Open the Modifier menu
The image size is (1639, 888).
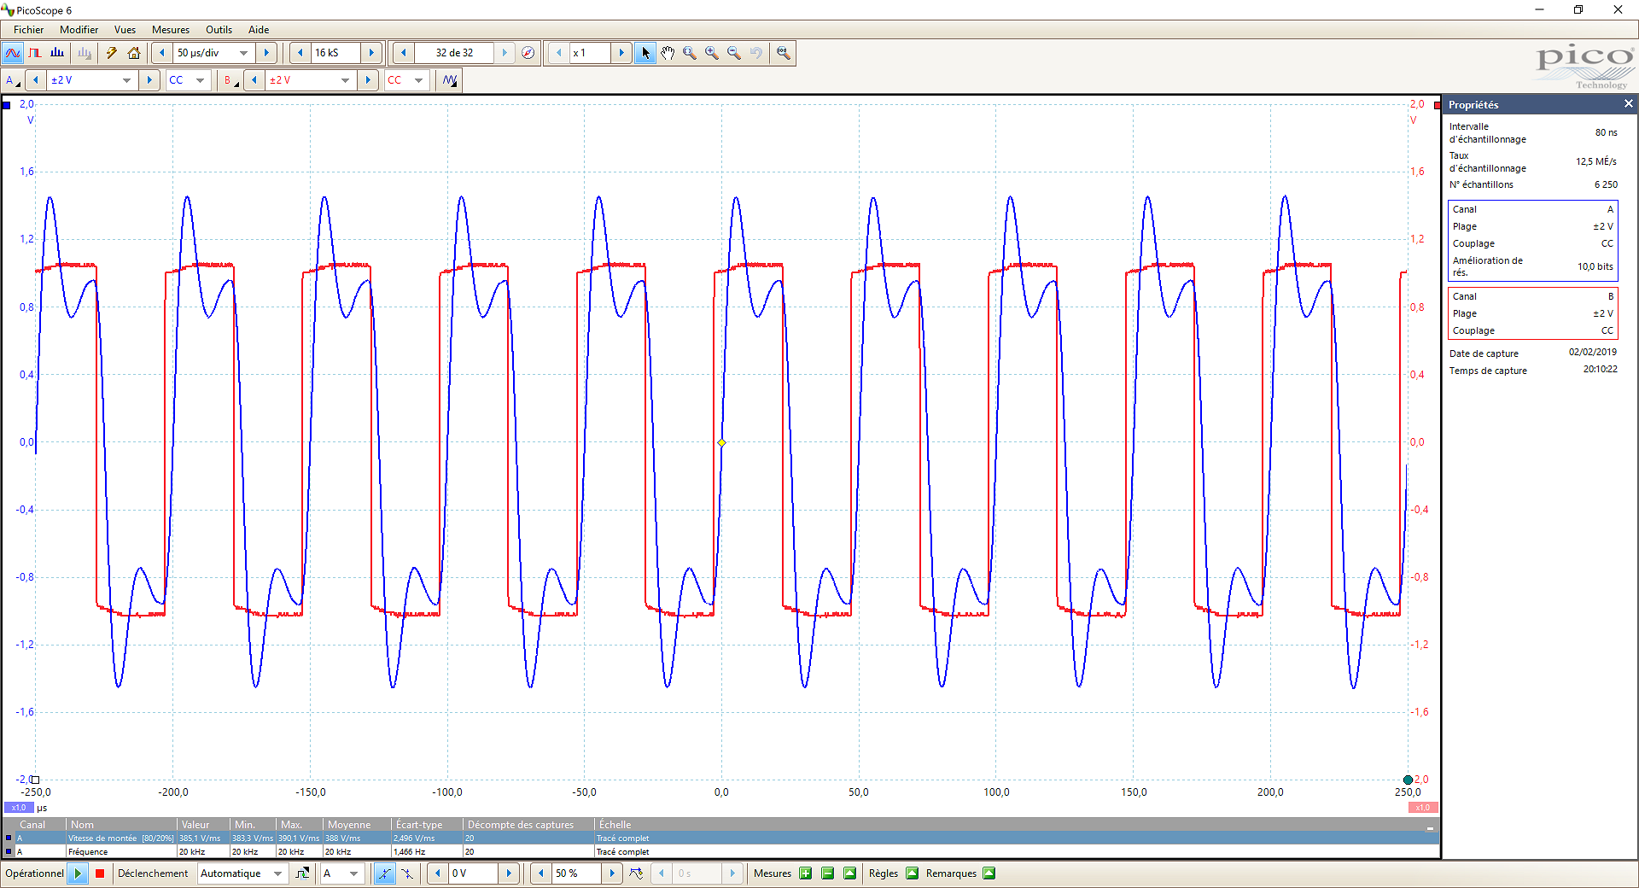79,30
